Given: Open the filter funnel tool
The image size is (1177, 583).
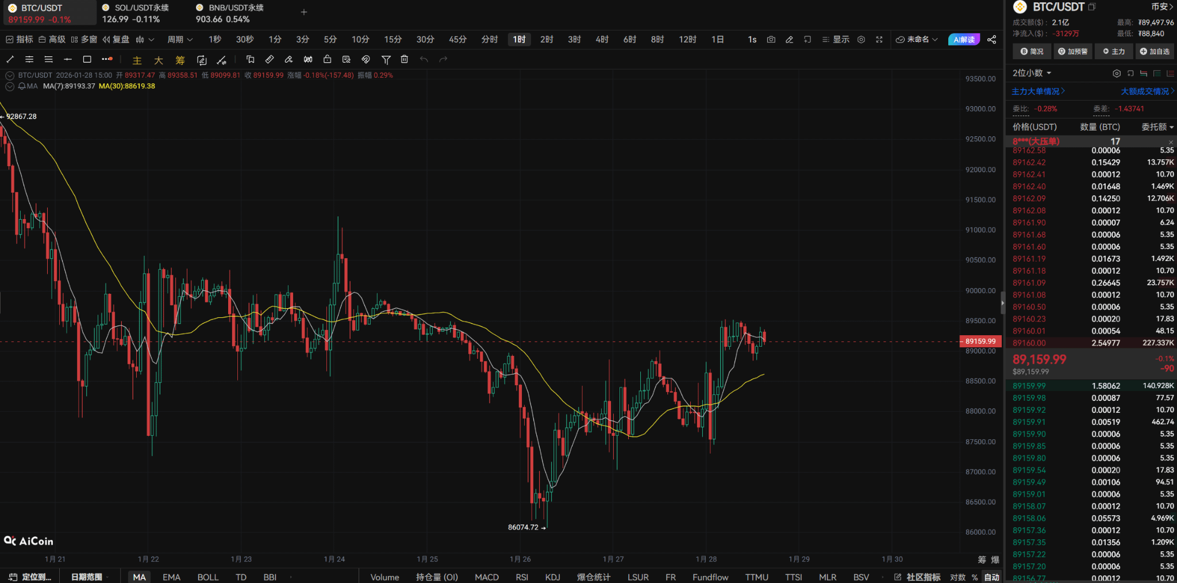Looking at the screenshot, I should tap(386, 59).
